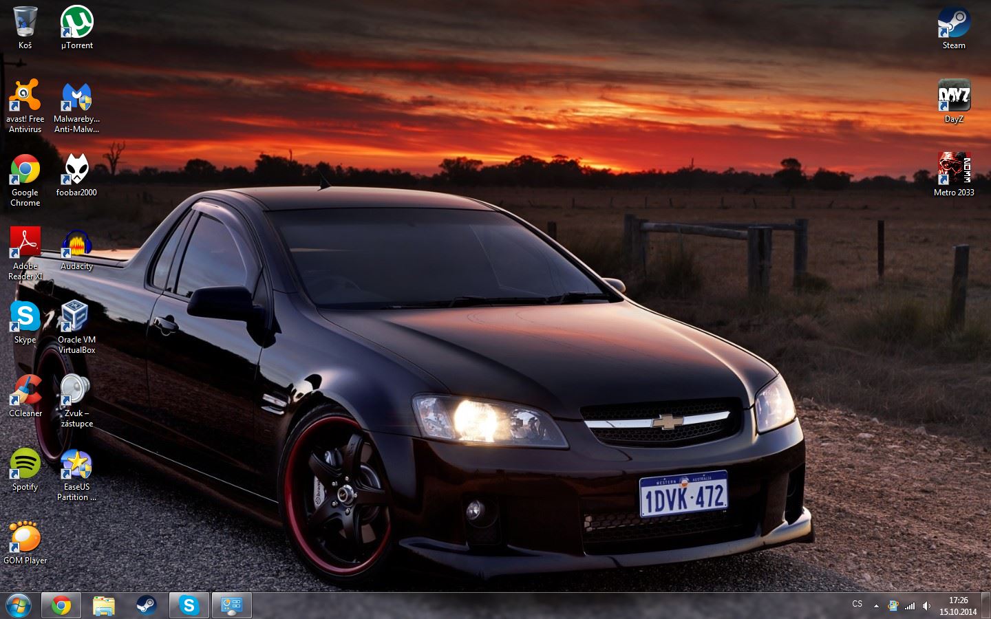Click the Malwarebytes Anti-Malware shortcut
Screen dimensions: 991x619
click(x=76, y=98)
